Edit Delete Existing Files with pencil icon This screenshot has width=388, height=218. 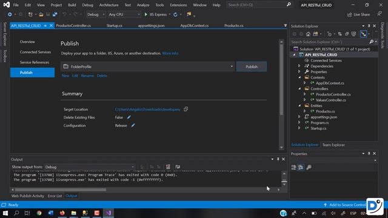[129, 117]
